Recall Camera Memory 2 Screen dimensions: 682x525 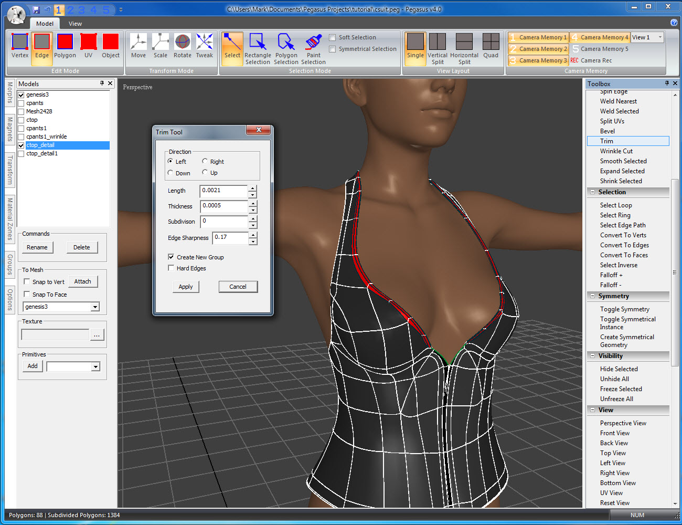point(538,49)
